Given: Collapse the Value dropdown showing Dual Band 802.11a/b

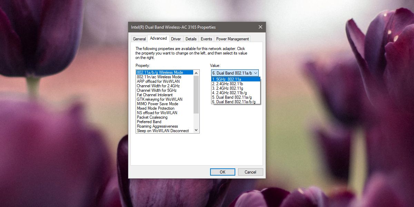Looking at the screenshot, I should click(x=235, y=73).
